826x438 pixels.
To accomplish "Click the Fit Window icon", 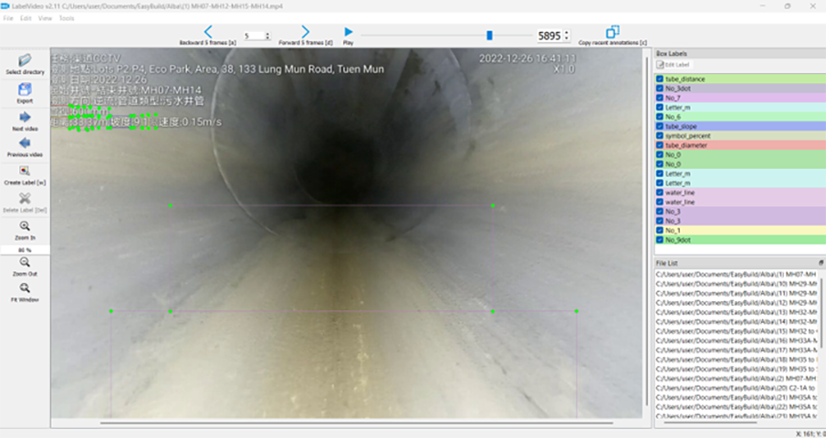I will (25, 288).
